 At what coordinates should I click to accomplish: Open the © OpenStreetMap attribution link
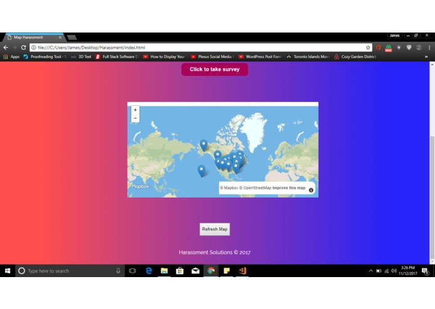click(255, 188)
